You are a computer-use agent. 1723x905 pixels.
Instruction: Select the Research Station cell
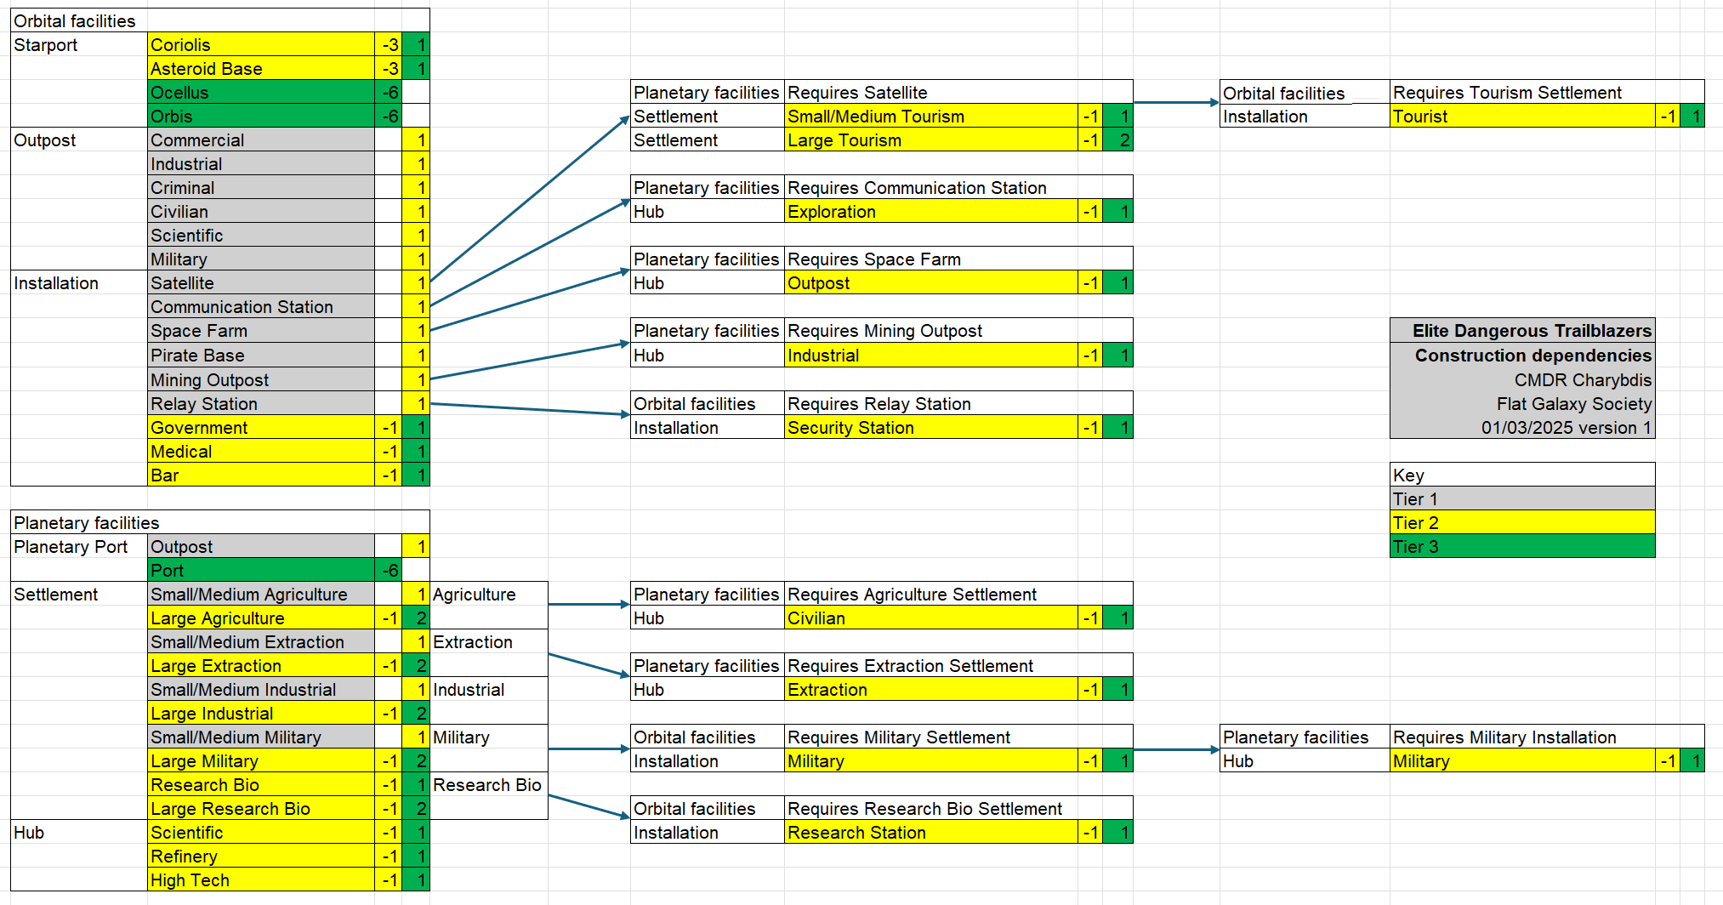coord(931,832)
